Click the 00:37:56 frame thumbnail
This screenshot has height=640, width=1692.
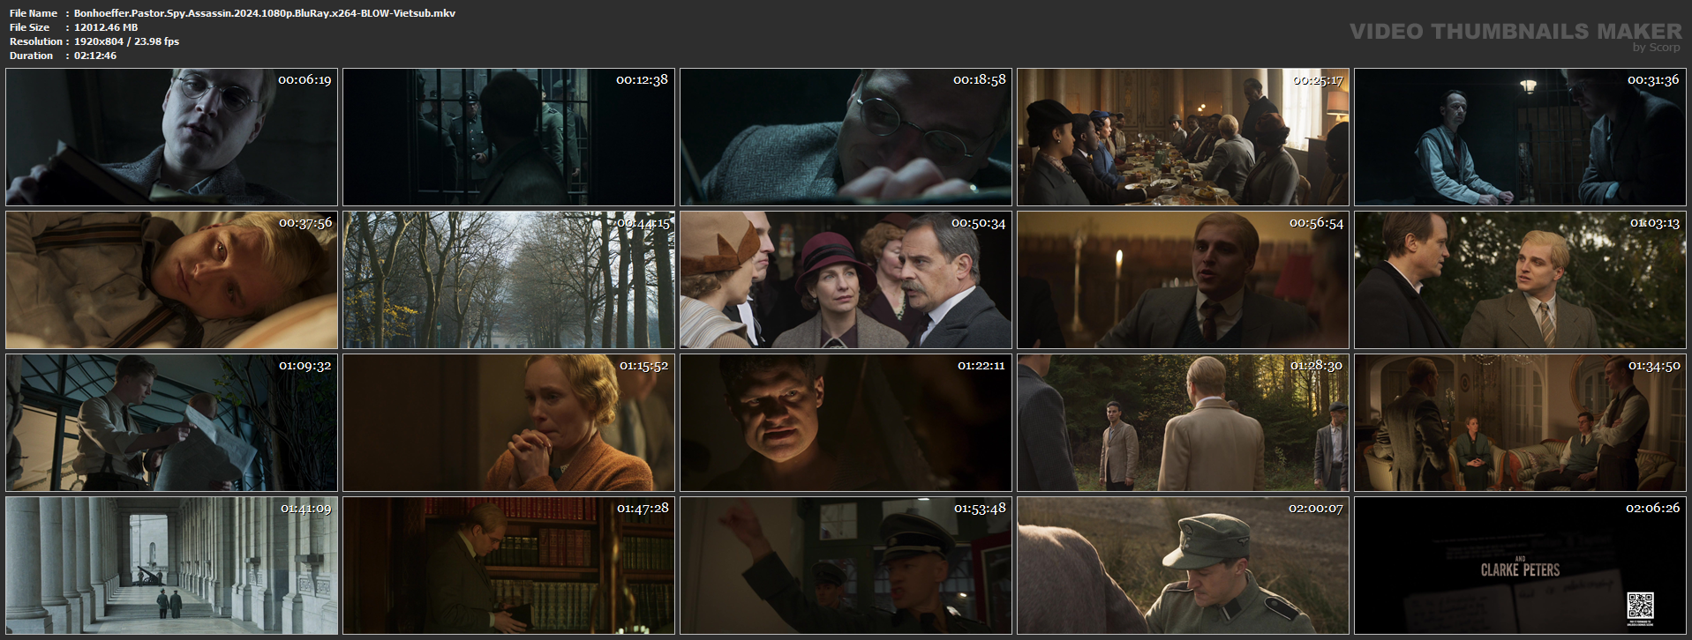tap(171, 280)
